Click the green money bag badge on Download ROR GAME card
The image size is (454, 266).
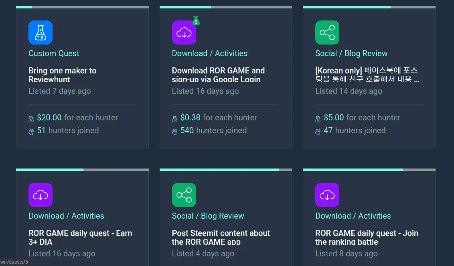click(196, 20)
